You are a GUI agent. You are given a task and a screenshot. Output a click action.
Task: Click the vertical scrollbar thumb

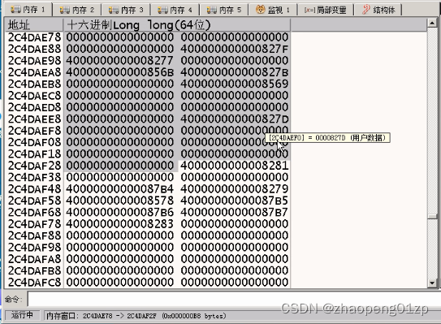432,216
